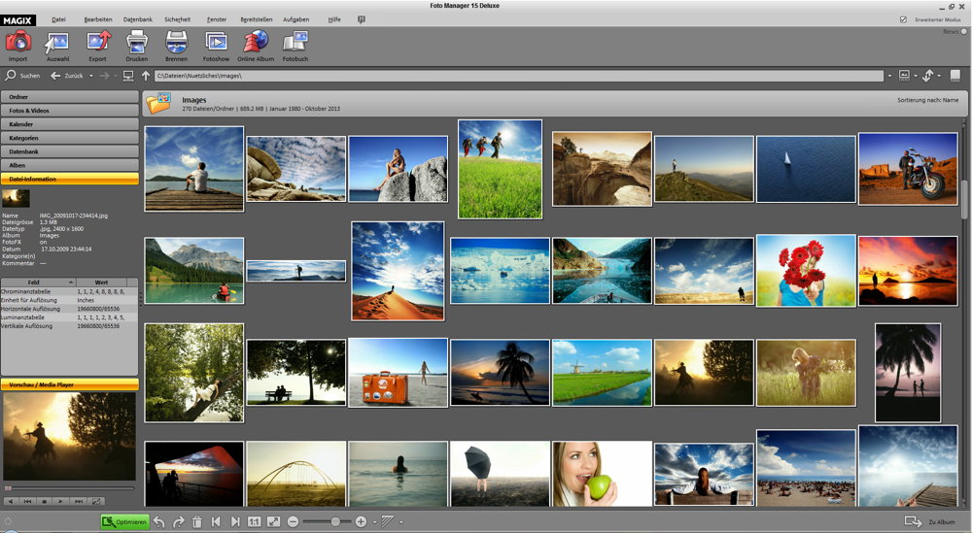This screenshot has width=972, height=533.
Task: Click the forward navigation arrow
Action: tap(104, 76)
